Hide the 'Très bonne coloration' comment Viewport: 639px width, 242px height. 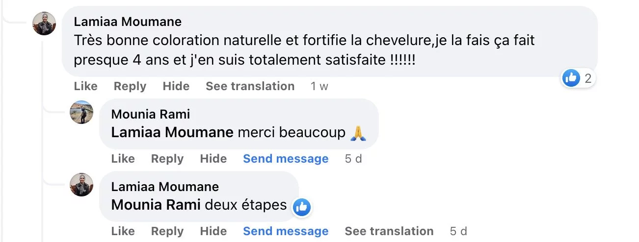(x=176, y=86)
